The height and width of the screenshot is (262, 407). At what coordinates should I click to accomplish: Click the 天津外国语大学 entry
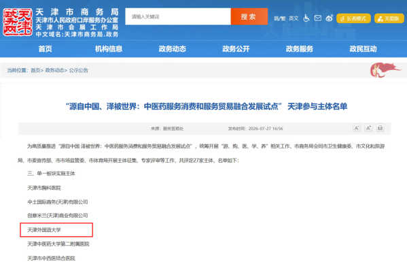point(44,230)
